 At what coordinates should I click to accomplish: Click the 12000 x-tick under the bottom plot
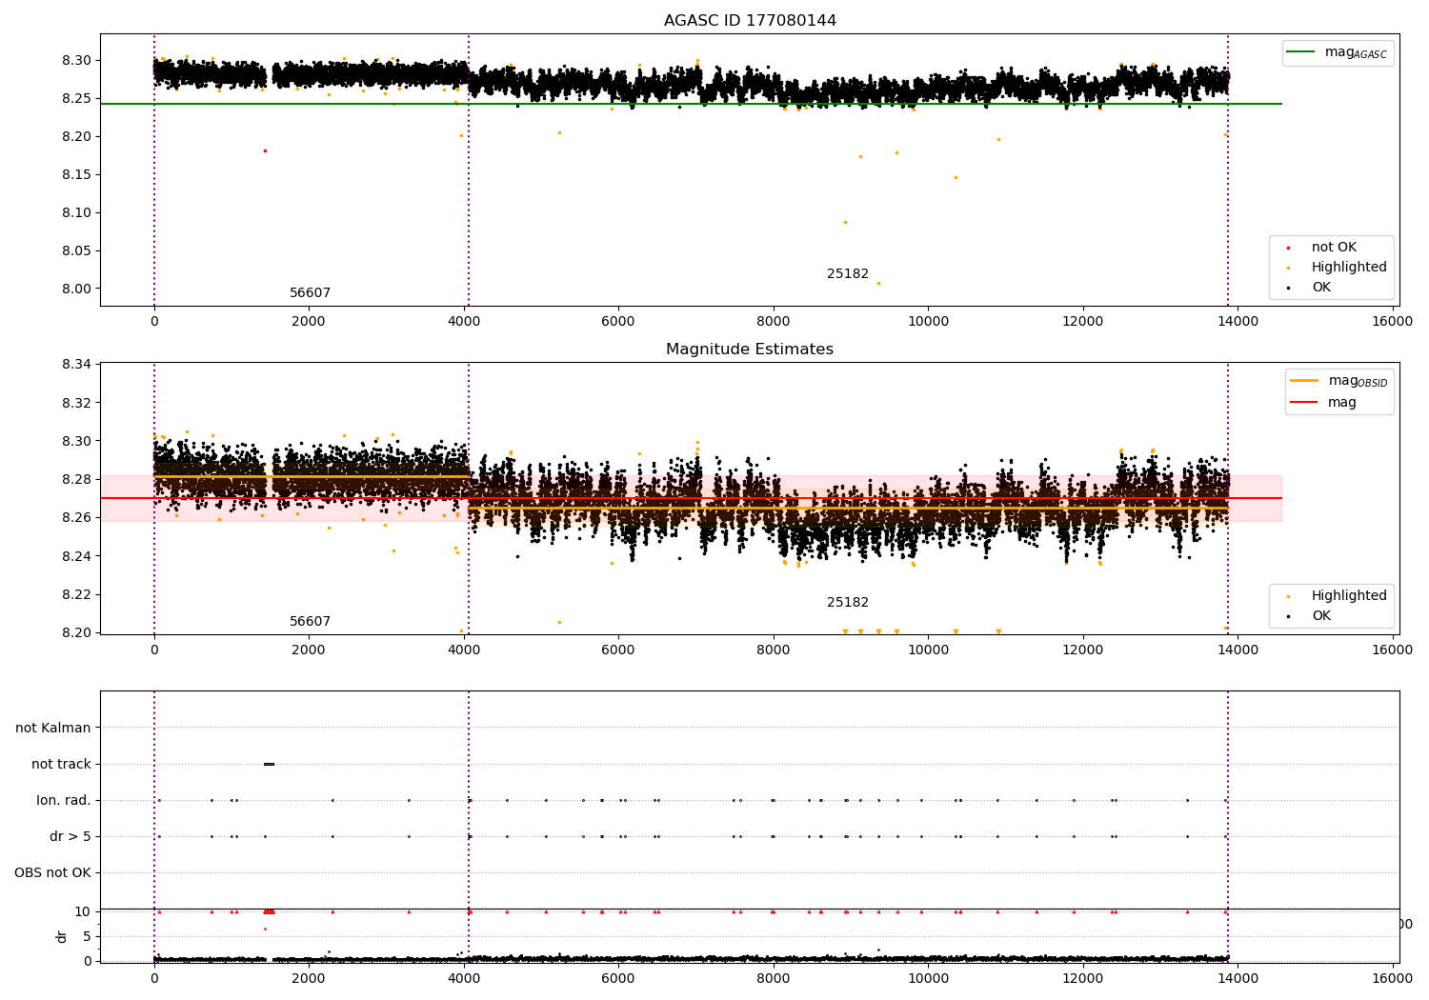(1082, 978)
